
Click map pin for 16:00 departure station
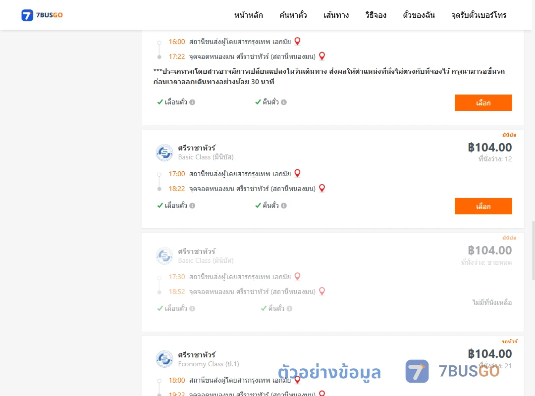(x=298, y=41)
